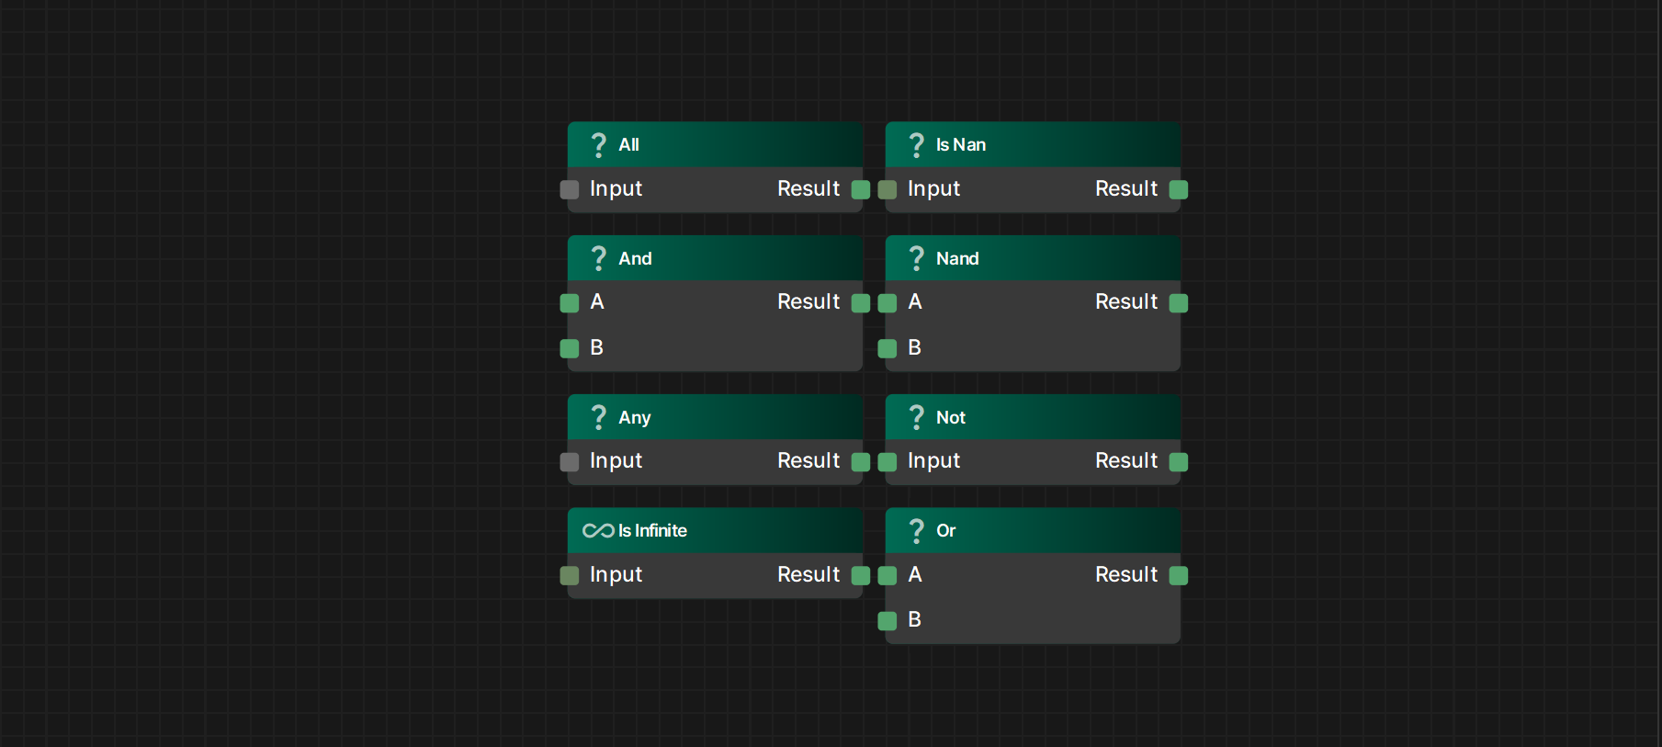The image size is (1662, 747).
Task: Select the Is Infinite node title bar
Action: (753, 531)
